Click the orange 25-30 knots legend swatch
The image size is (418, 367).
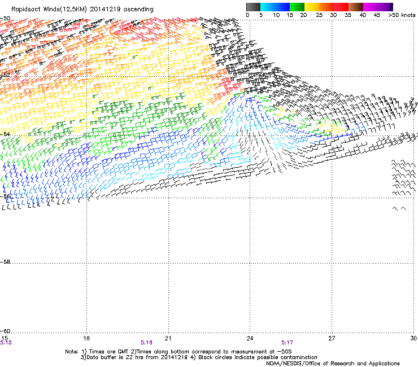click(x=326, y=7)
